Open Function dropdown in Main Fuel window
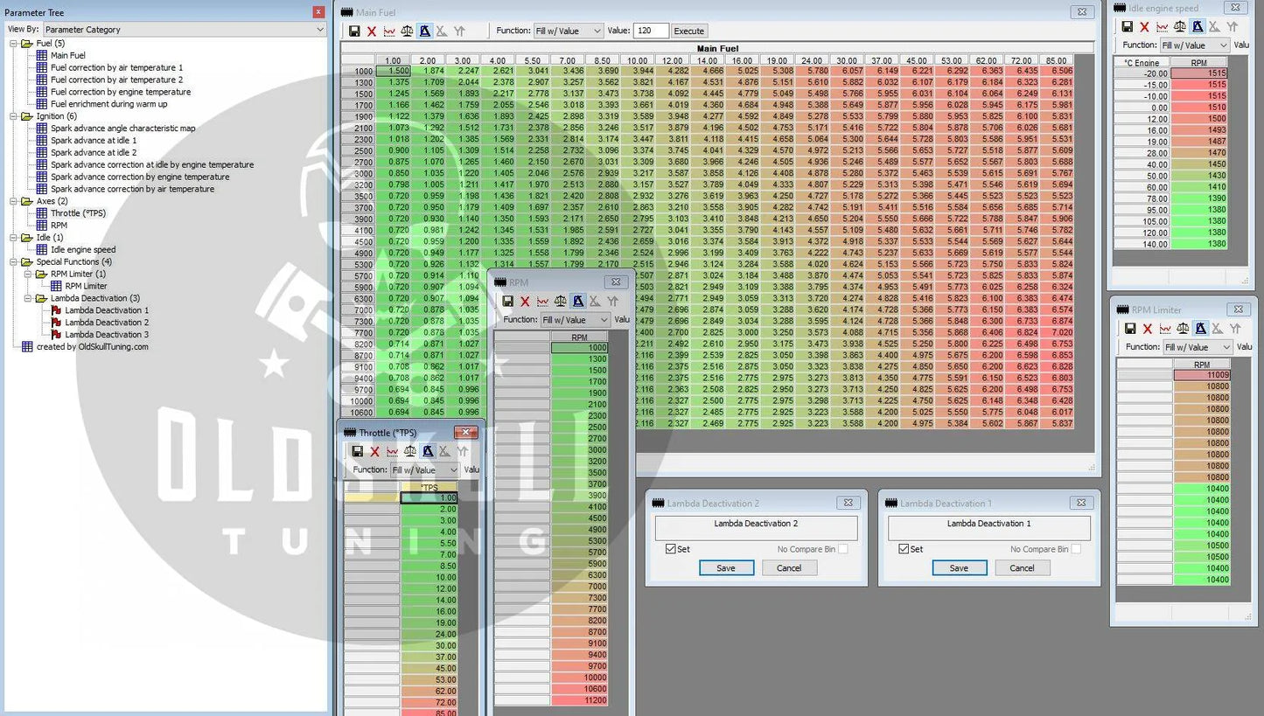Image resolution: width=1264 pixels, height=716 pixels. pyautogui.click(x=569, y=31)
